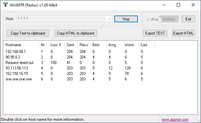Click the worst value 128 for 93.113.56.113
Image resolution: width=201 pixels, height=123 pixels.
pos(128,68)
